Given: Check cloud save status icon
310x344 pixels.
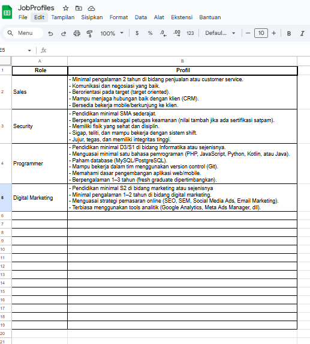Looking at the screenshot, I should (x=91, y=8).
